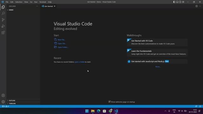Open the Source Control view icon
This screenshot has height=114, width=203.
click(x=3, y=20)
